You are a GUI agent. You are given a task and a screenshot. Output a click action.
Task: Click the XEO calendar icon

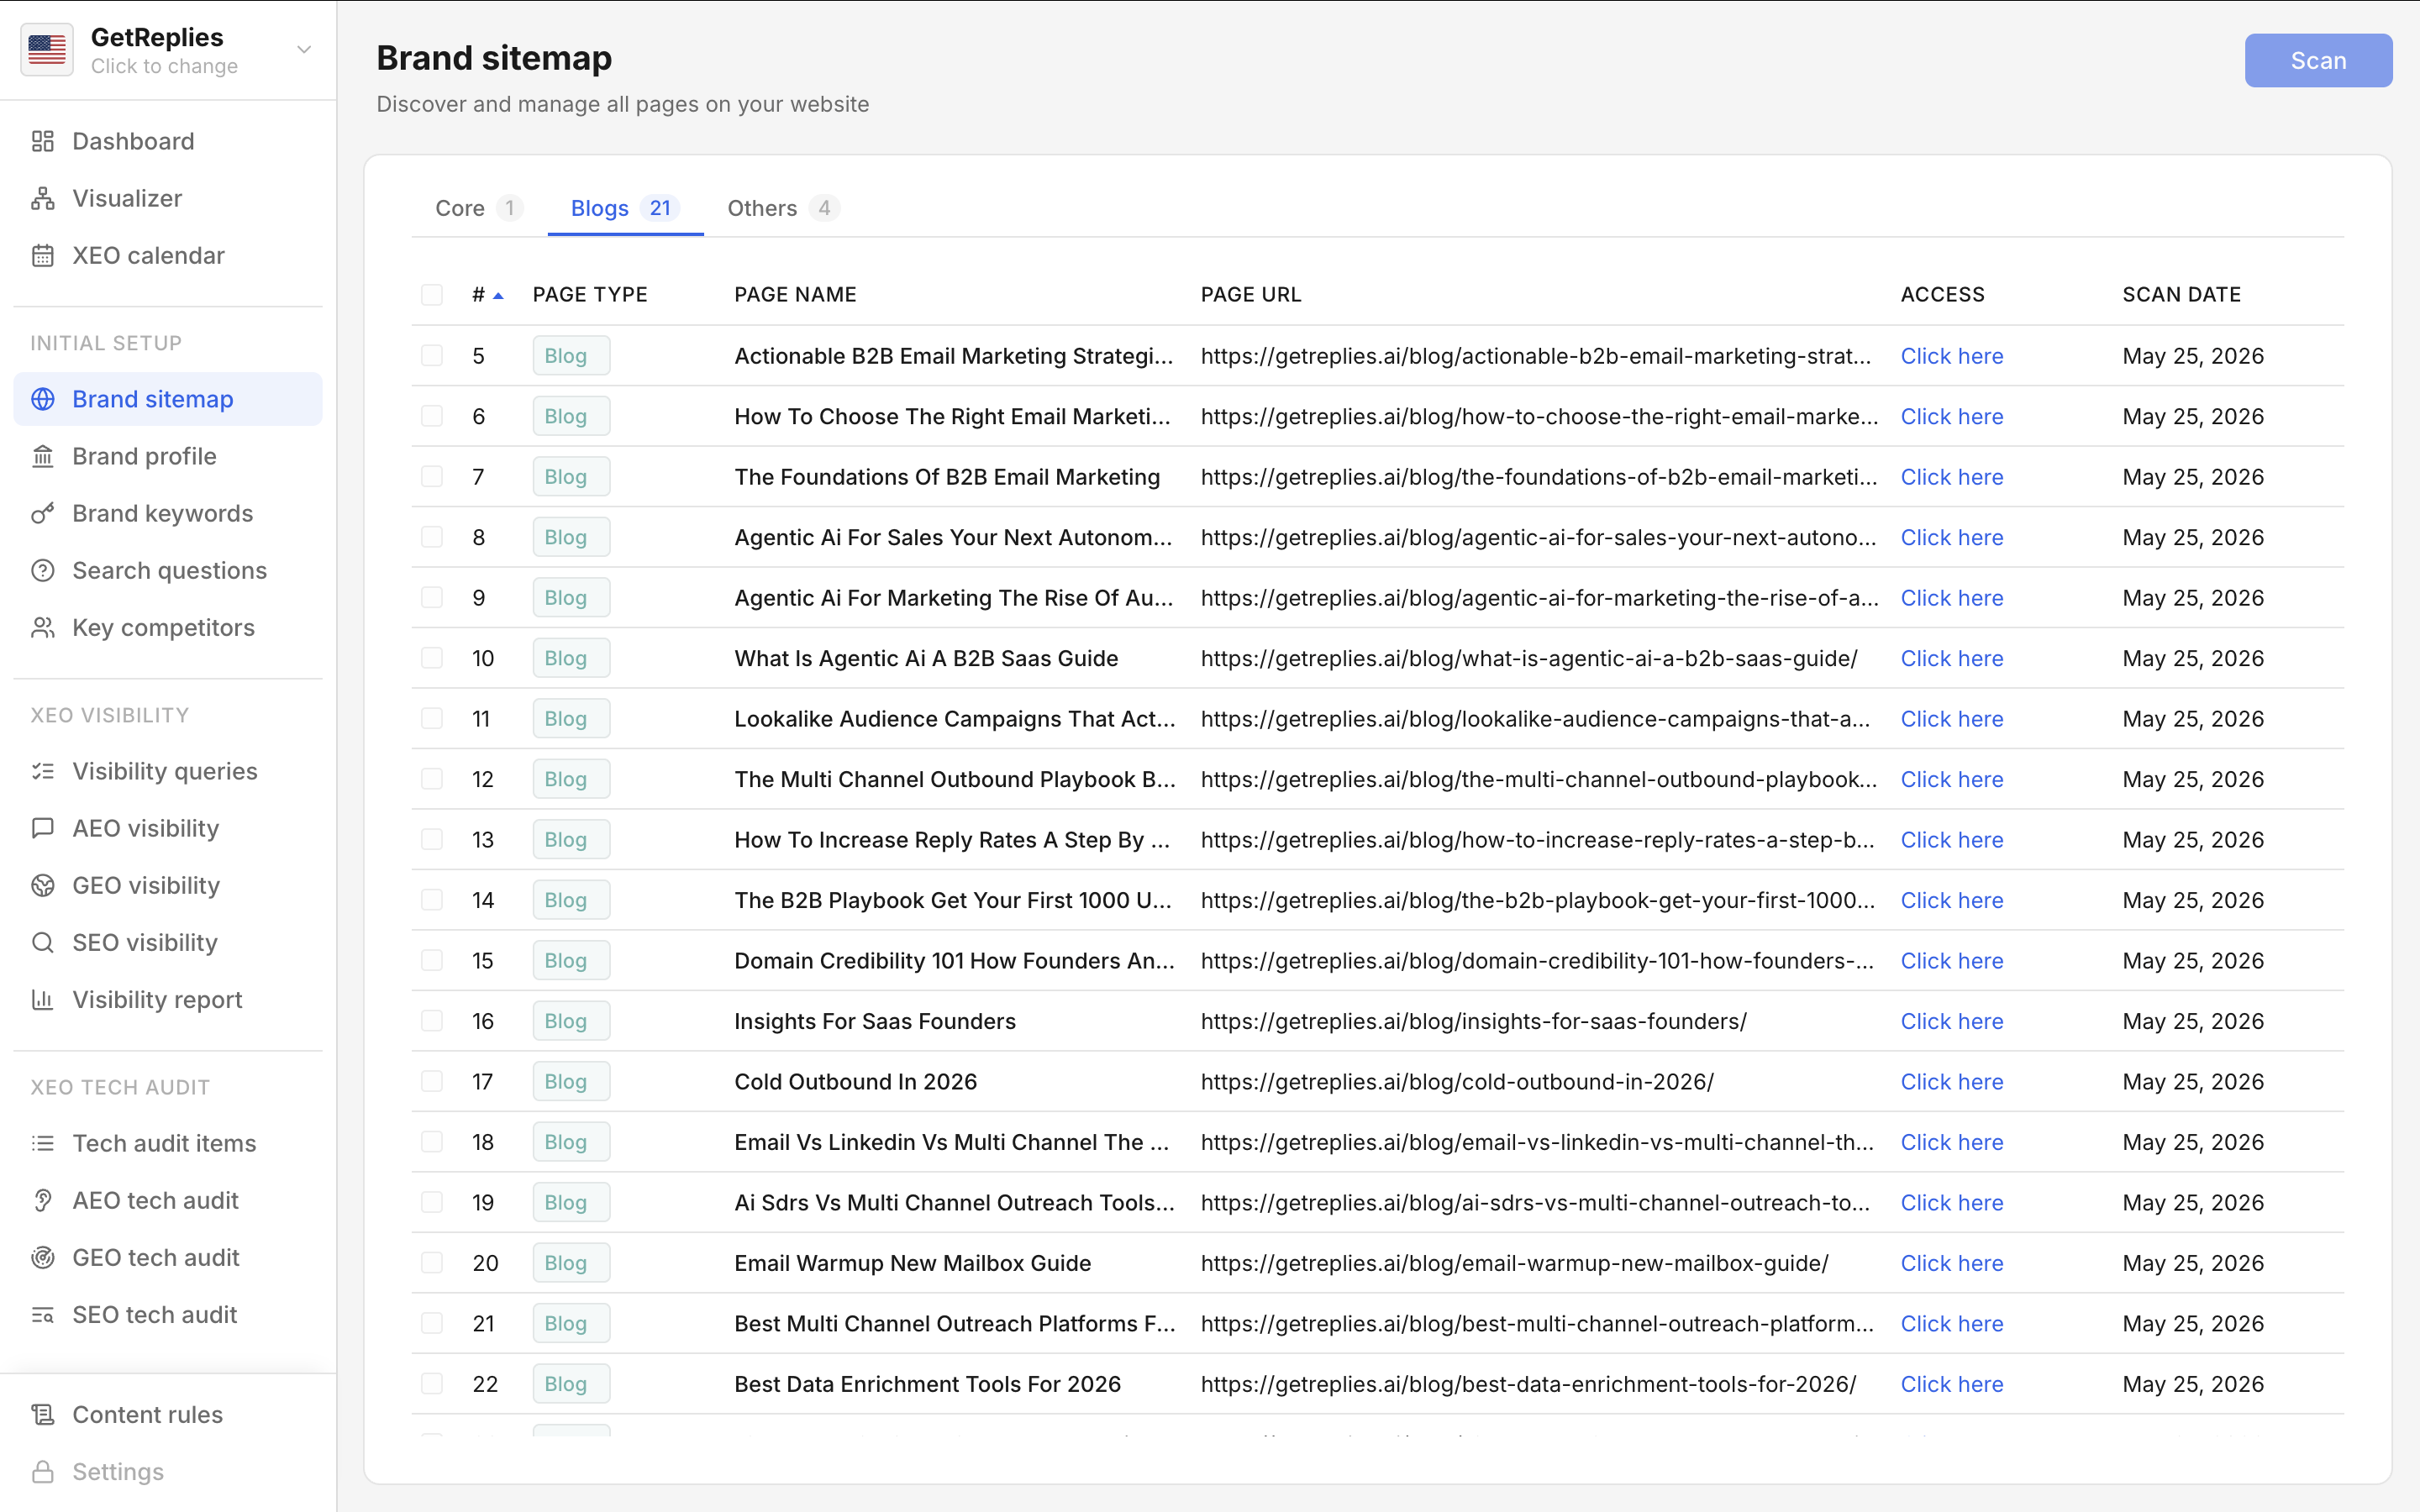point(42,255)
